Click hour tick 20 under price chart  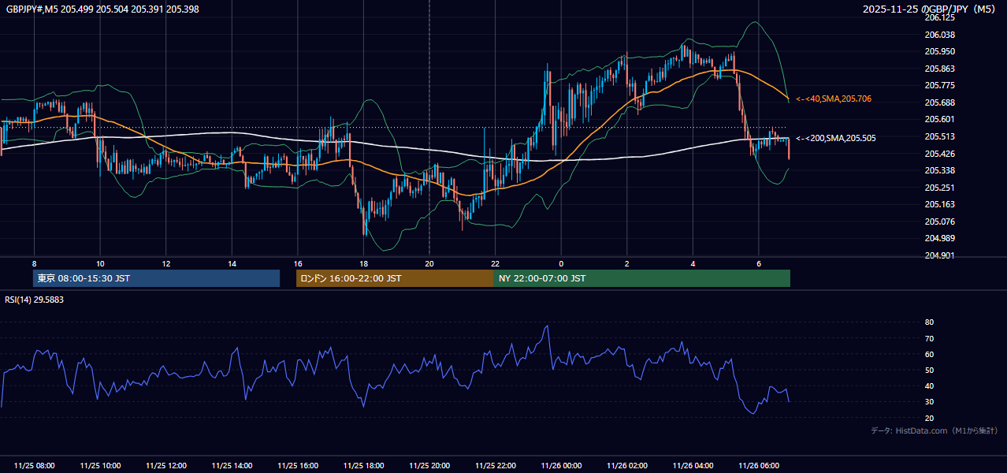(x=429, y=263)
